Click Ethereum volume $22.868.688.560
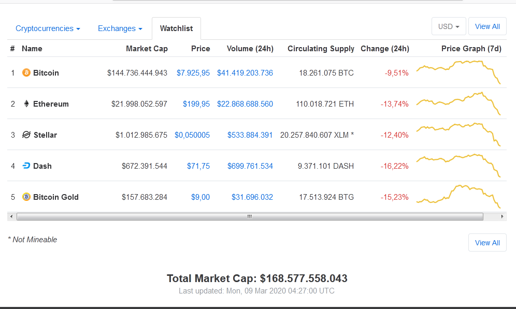Viewport: 516px width, 309px height. (245, 104)
